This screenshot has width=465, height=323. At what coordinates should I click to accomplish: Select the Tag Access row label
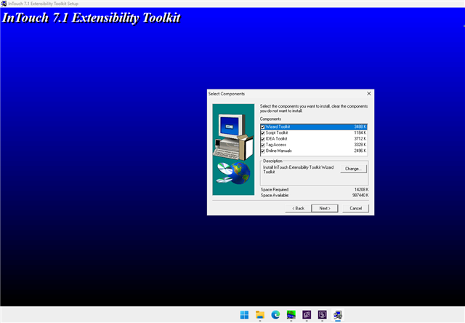point(276,145)
